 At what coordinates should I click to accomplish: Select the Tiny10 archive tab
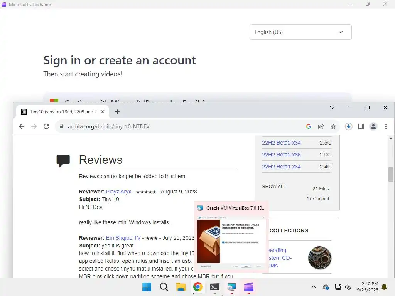click(x=63, y=112)
